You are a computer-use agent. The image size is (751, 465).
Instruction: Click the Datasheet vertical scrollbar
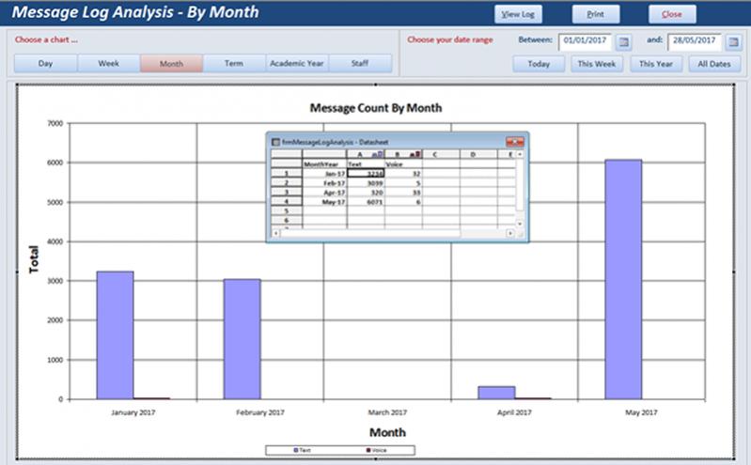pyautogui.click(x=520, y=189)
